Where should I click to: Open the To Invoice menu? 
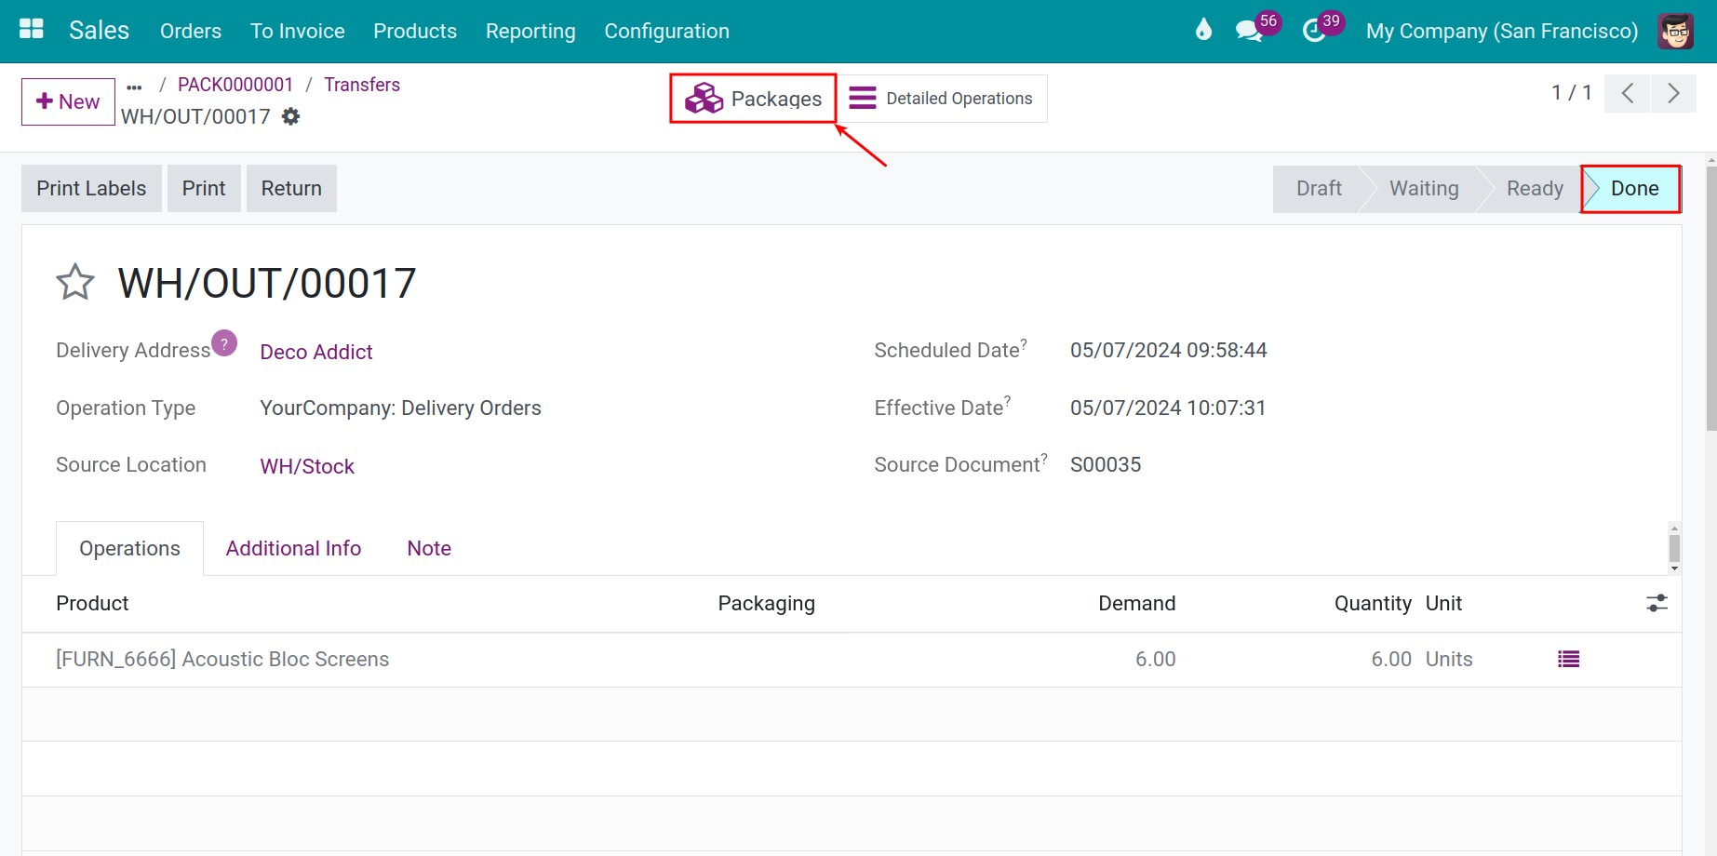298,31
